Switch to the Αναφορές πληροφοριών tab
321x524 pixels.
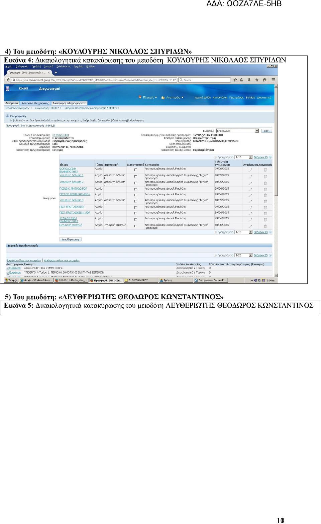pos(69,103)
